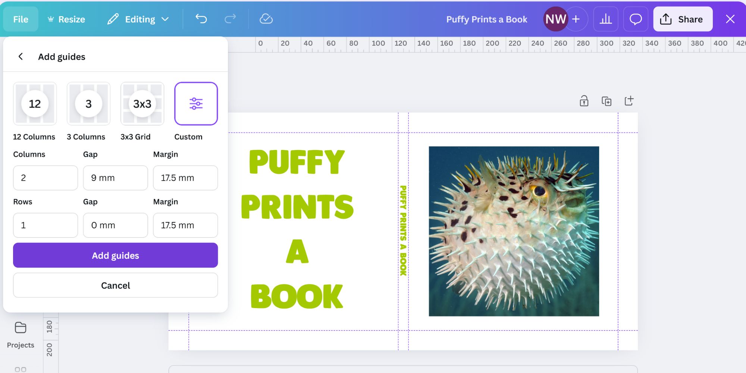Open comments with the speech bubble icon

pyautogui.click(x=636, y=19)
